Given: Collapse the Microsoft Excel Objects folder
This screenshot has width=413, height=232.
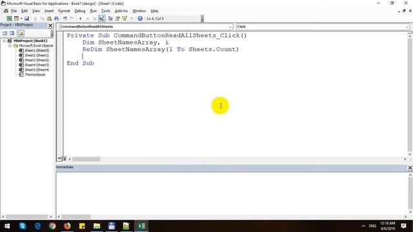Looking at the screenshot, I should pos(10,46).
